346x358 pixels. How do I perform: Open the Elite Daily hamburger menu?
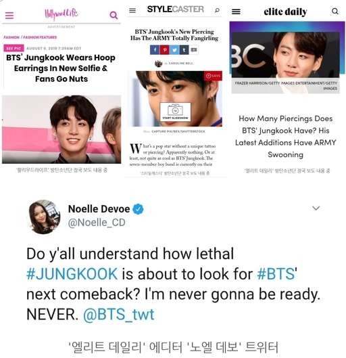[x=236, y=12]
